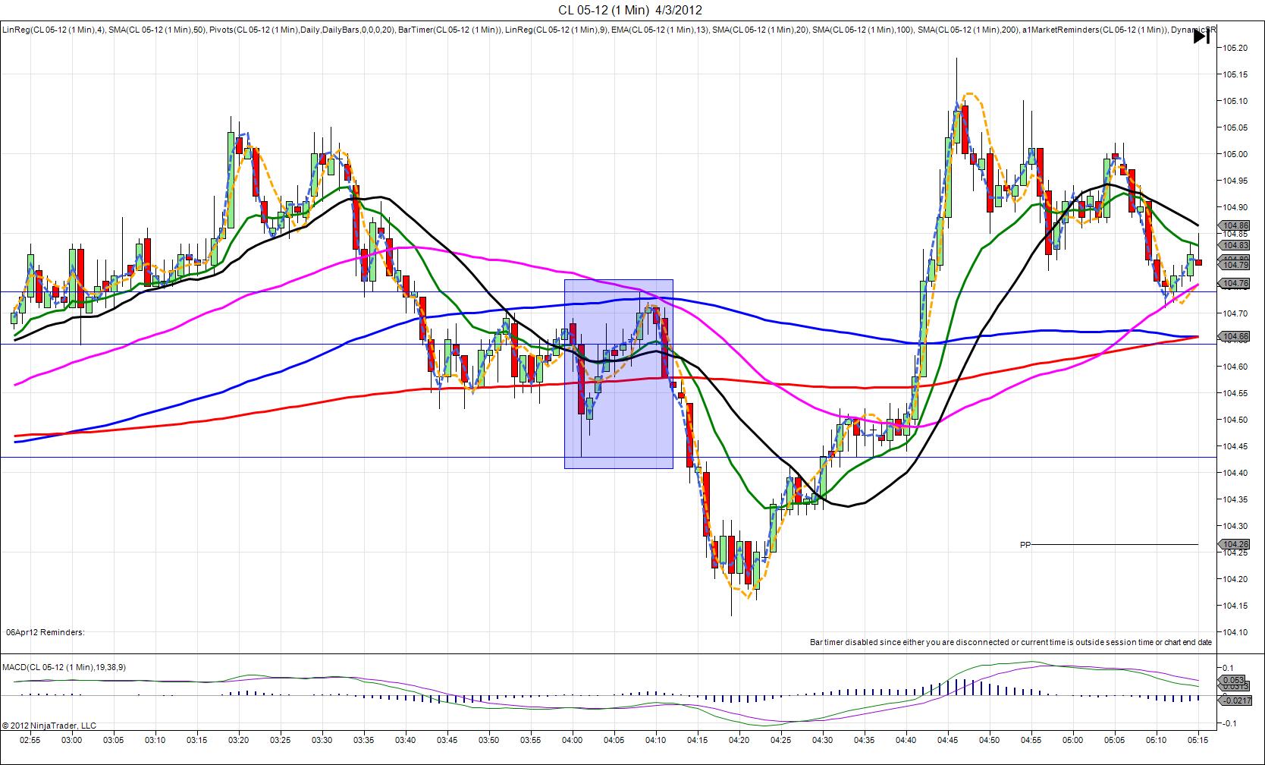The height and width of the screenshot is (765, 1265).
Task: Click the skip-to-latest-bar arrow icon
Action: (1201, 36)
